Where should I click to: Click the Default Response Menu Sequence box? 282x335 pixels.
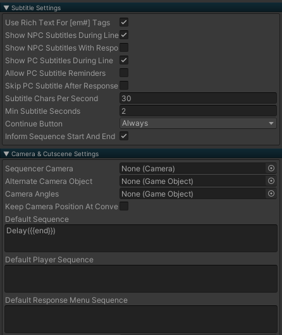pyautogui.click(x=141, y=319)
